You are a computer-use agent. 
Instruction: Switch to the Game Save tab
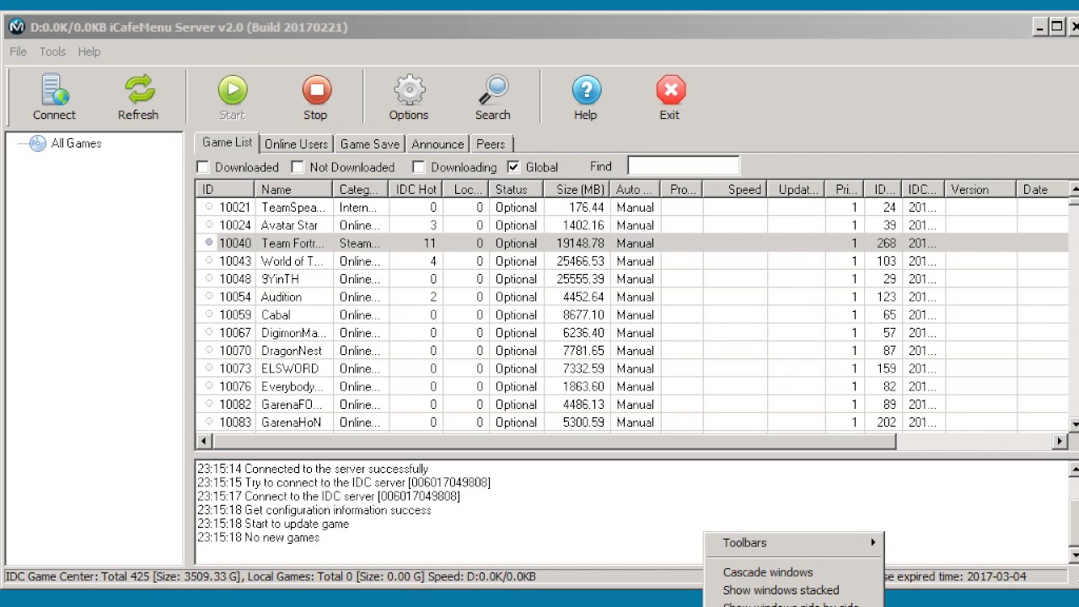click(369, 144)
